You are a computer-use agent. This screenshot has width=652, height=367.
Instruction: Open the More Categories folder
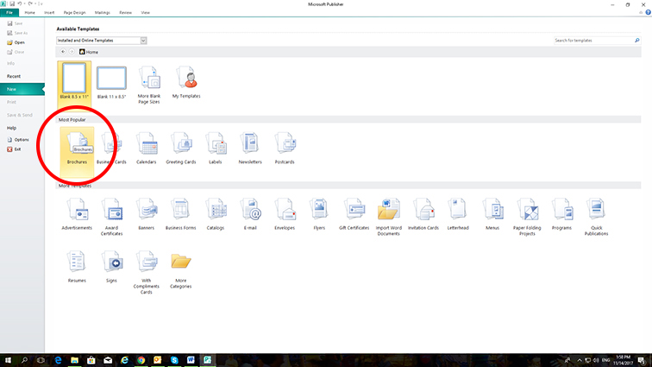(181, 269)
